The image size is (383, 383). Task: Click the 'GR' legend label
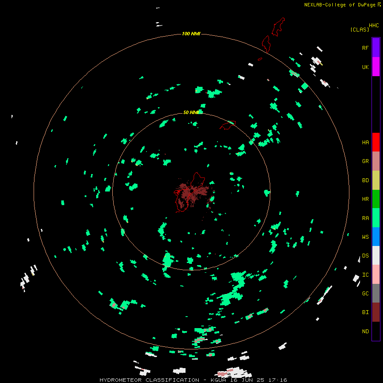point(365,161)
